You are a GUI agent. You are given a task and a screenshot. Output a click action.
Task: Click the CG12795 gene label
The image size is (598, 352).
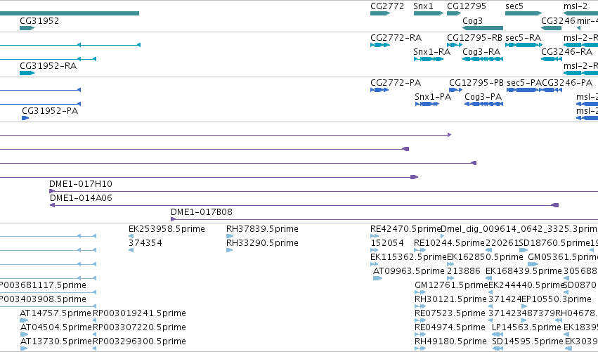click(x=467, y=6)
